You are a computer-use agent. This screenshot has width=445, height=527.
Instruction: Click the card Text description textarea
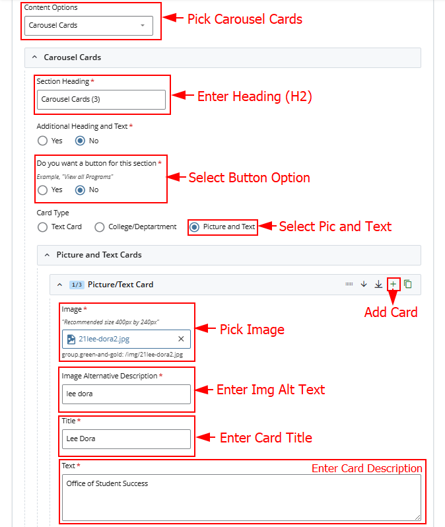241,497
